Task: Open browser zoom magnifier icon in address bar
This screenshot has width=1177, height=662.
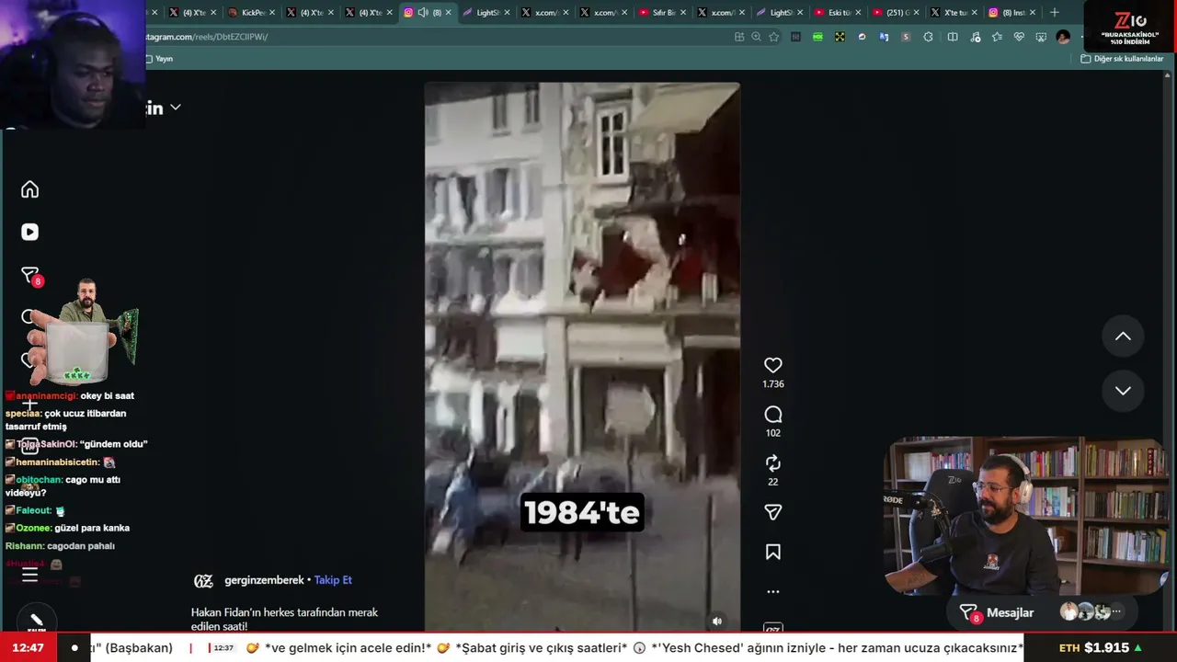Action: tap(756, 37)
